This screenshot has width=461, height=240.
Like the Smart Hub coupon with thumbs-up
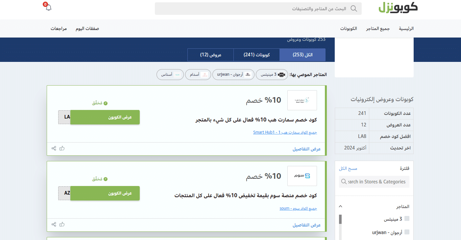[x=62, y=148]
